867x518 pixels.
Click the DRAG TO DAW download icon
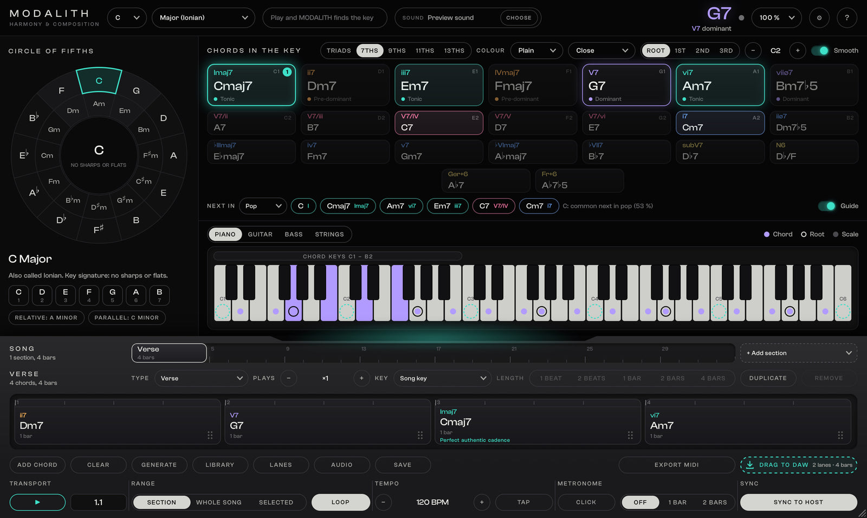pyautogui.click(x=750, y=464)
